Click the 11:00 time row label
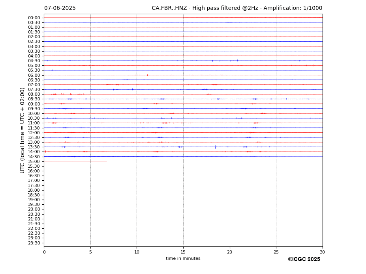Screen dimensions: 366x274 pos(34,123)
